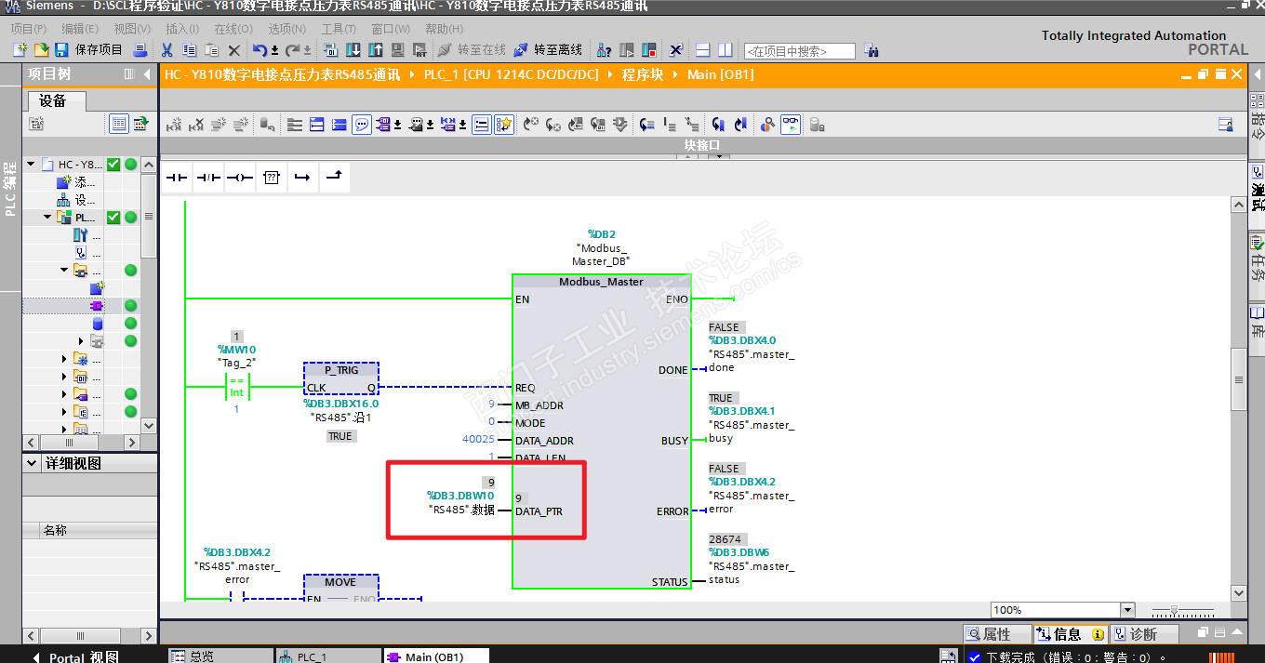Image resolution: width=1265 pixels, height=663 pixels.
Task: Open the zoom level 100% dropdown
Action: [1128, 610]
